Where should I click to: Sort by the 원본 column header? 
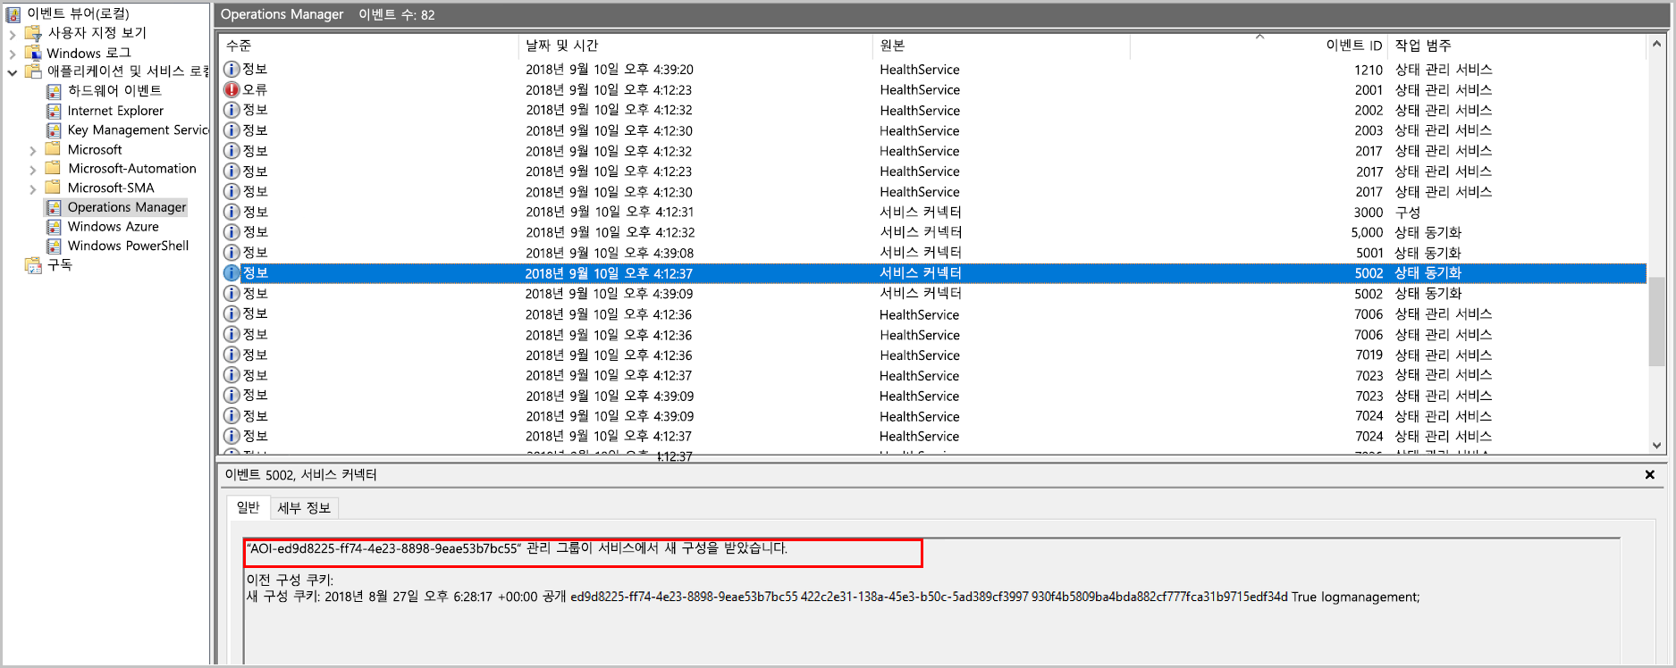(1001, 46)
